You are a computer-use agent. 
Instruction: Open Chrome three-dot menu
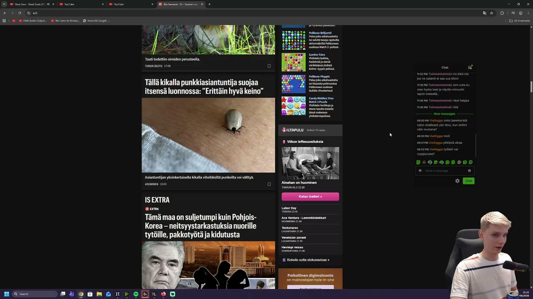(528, 13)
